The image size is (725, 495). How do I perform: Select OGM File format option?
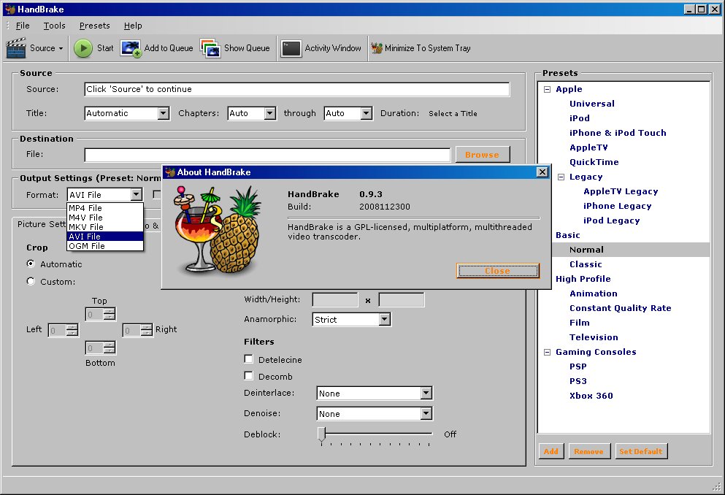[x=105, y=246]
